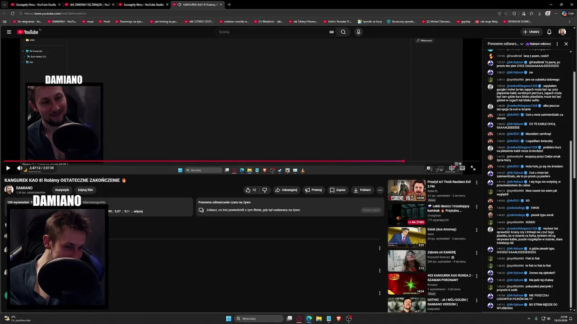The image size is (577, 324).
Task: Open Zabrała mi KAMERĘ thumbnail
Action: pyautogui.click(x=407, y=261)
